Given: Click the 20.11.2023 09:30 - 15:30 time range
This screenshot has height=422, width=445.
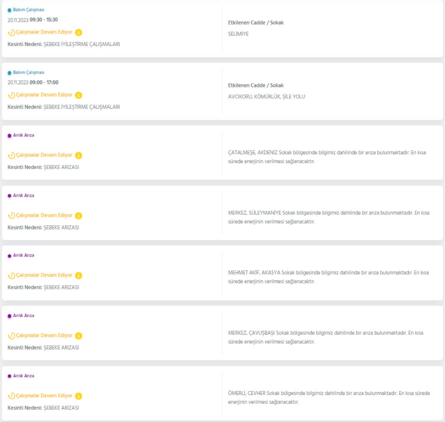Looking at the screenshot, I should (x=33, y=20).
